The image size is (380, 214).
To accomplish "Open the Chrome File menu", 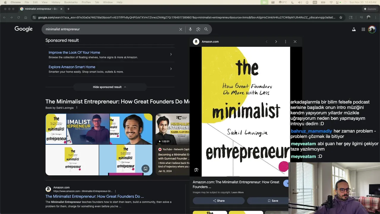I will coord(27,2).
